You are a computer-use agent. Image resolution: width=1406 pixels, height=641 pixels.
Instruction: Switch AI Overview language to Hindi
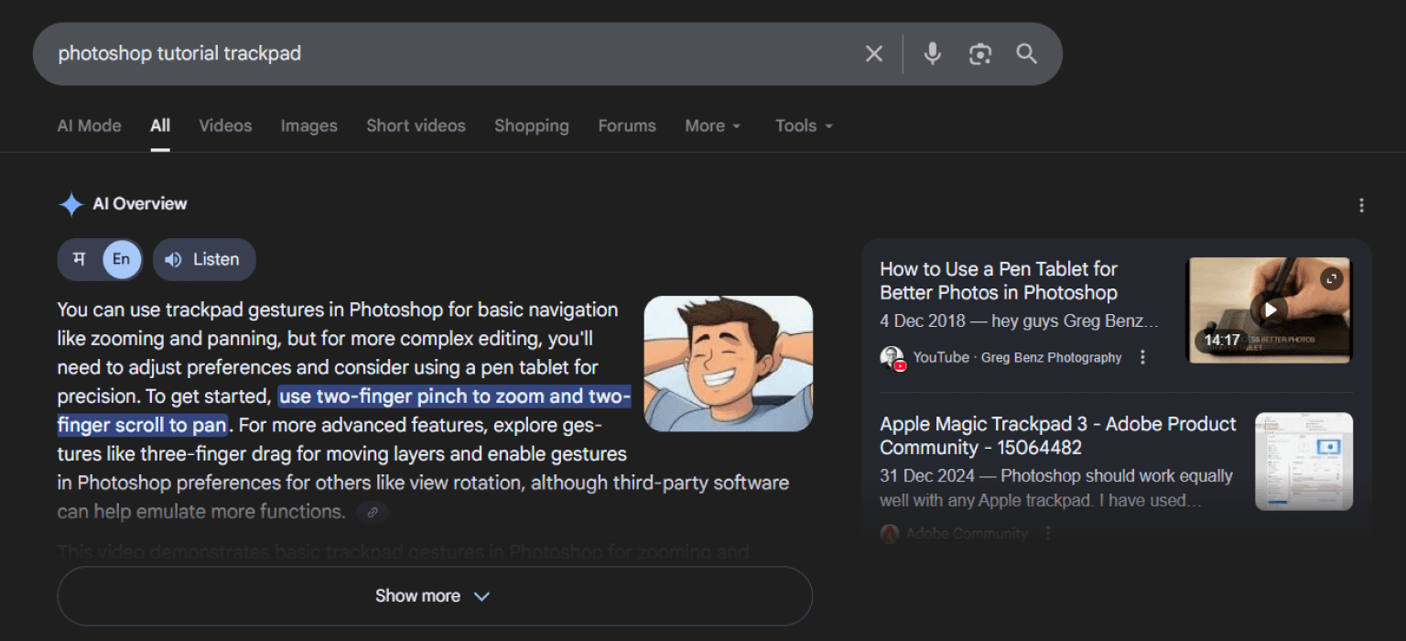(80, 259)
